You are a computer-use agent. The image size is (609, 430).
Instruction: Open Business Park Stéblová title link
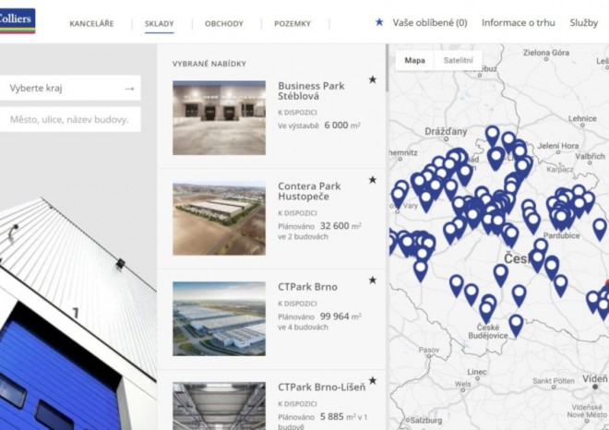click(311, 91)
